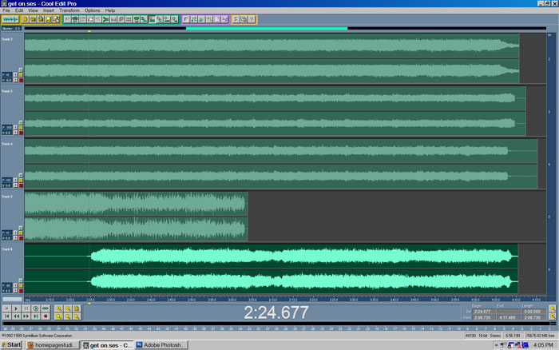
Task: Arm Track 3 for recording with red R
Action: point(21,133)
